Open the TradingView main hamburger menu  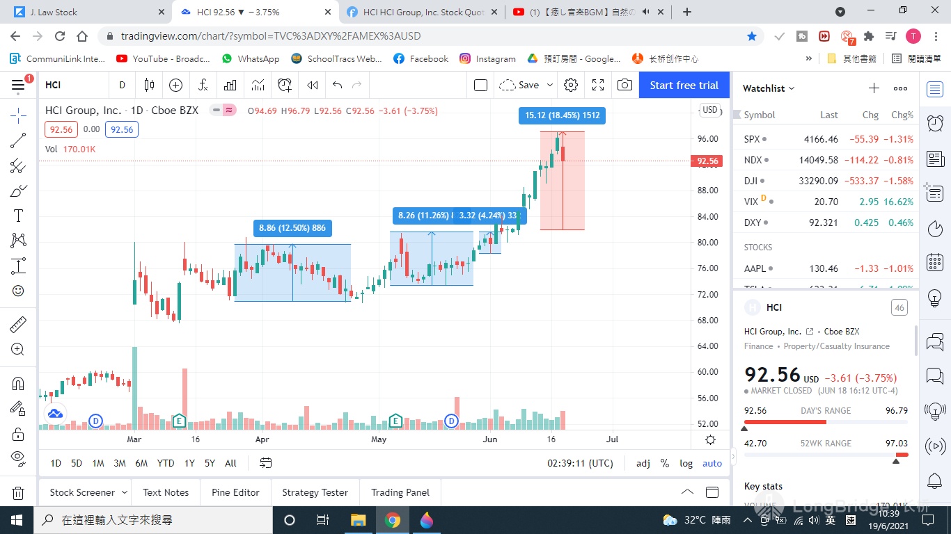(x=18, y=85)
